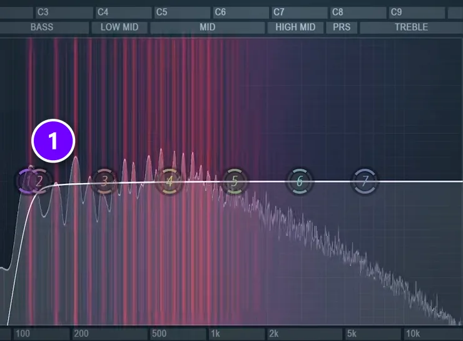Click the C3 note label
Screen dimensions: 463x341
(43, 13)
